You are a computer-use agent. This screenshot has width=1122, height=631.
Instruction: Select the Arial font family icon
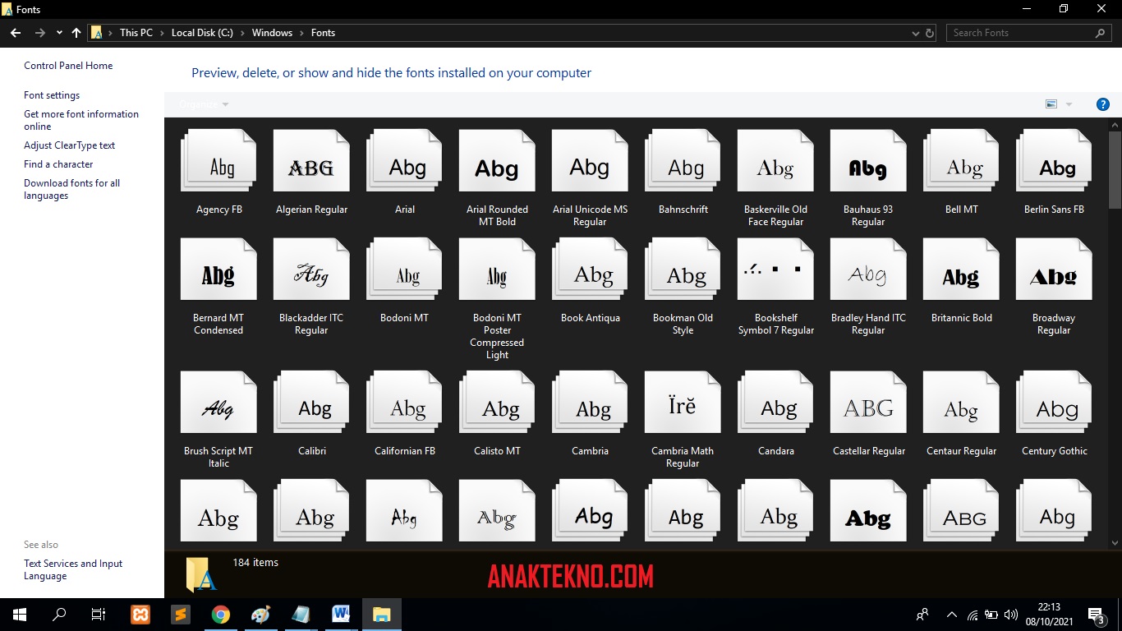pos(404,161)
